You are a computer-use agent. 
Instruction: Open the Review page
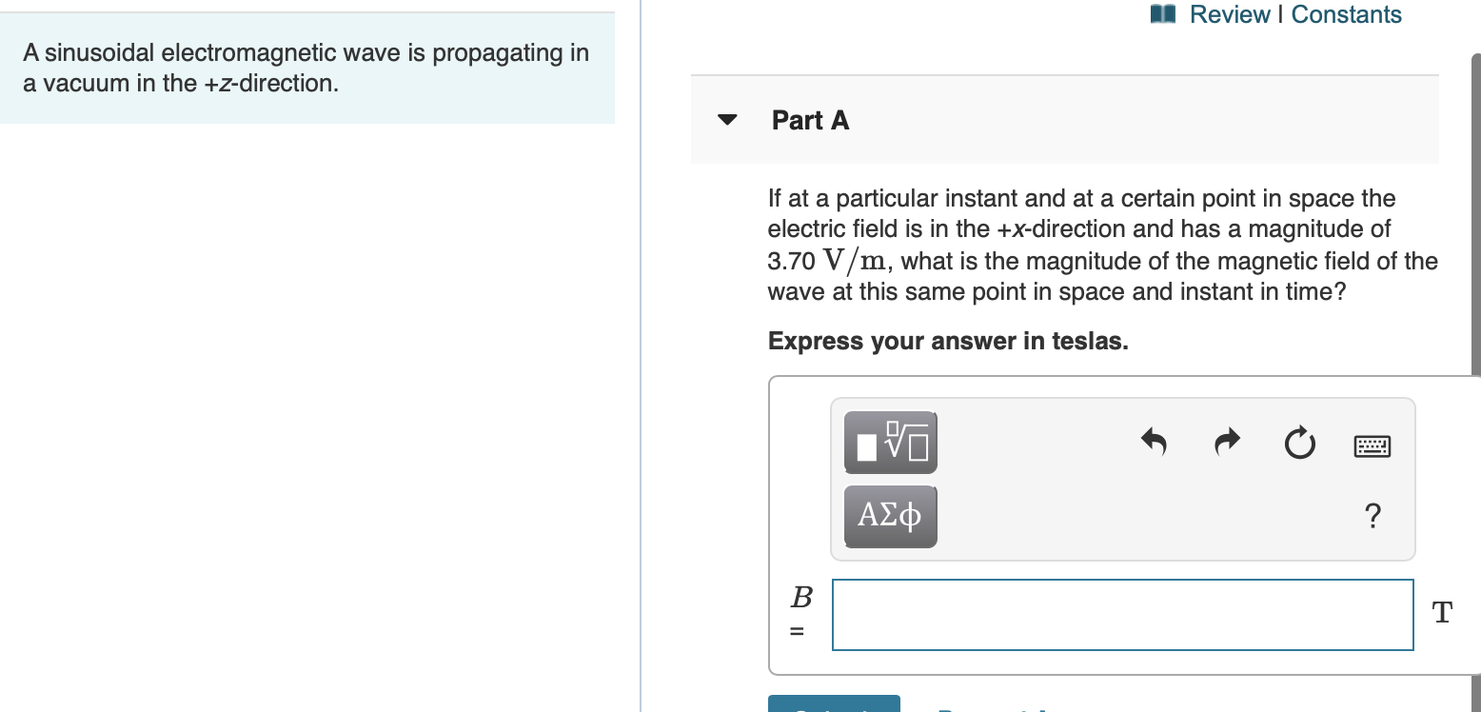tap(1231, 14)
